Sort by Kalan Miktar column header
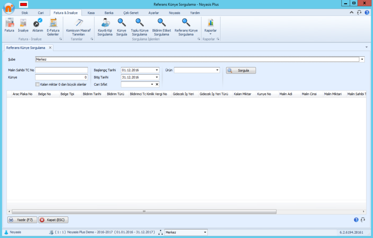The width and height of the screenshot is (373, 238). pyautogui.click(x=244, y=94)
